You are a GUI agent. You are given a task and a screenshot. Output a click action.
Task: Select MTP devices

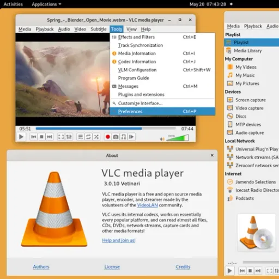tap(252, 124)
